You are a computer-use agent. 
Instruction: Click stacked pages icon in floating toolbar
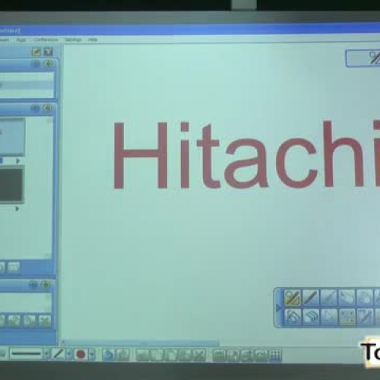311,317
